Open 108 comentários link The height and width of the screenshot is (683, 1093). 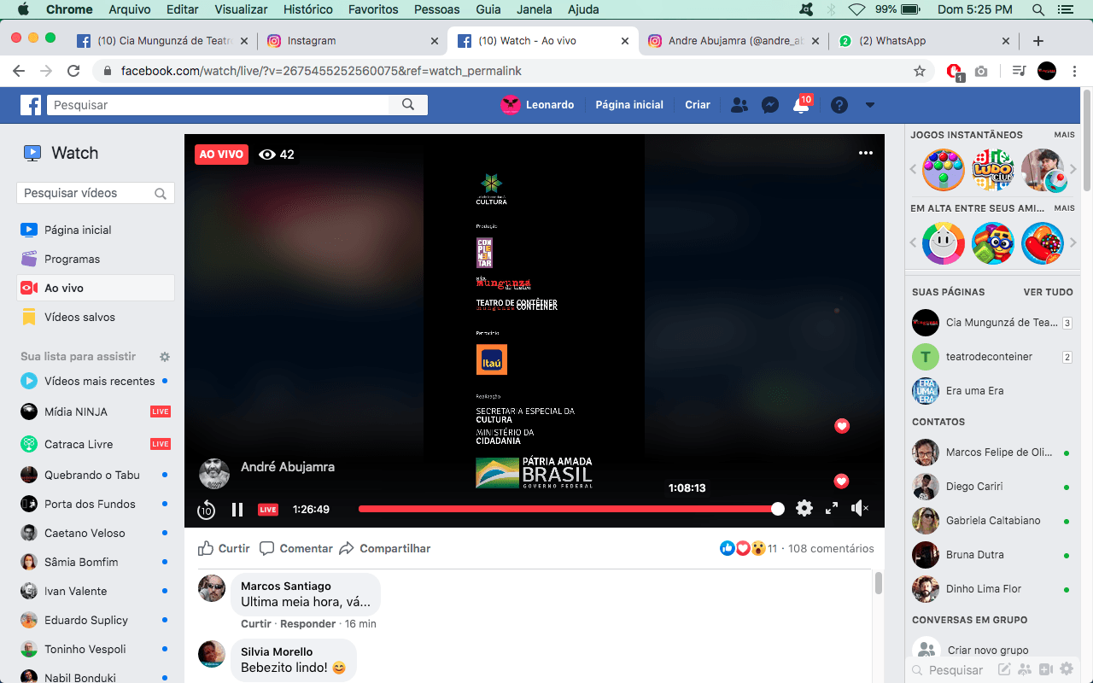(x=831, y=548)
